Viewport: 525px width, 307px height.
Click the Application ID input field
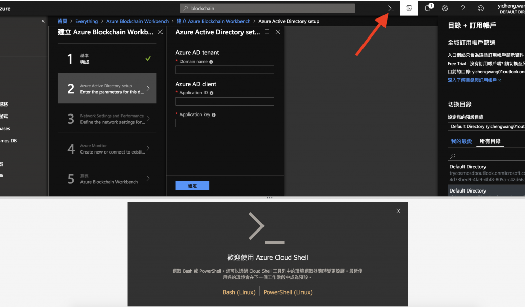pyautogui.click(x=225, y=101)
